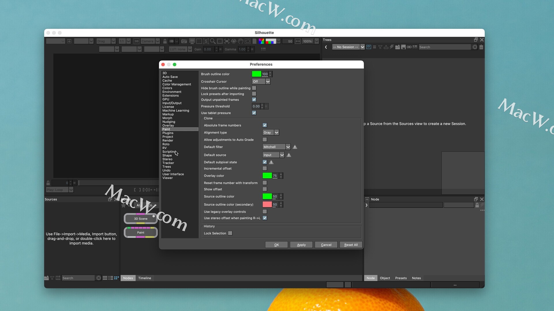This screenshot has width=554, height=311.
Task: Click the blue framed square icon in Trees toolbar
Action: pyautogui.click(x=369, y=47)
